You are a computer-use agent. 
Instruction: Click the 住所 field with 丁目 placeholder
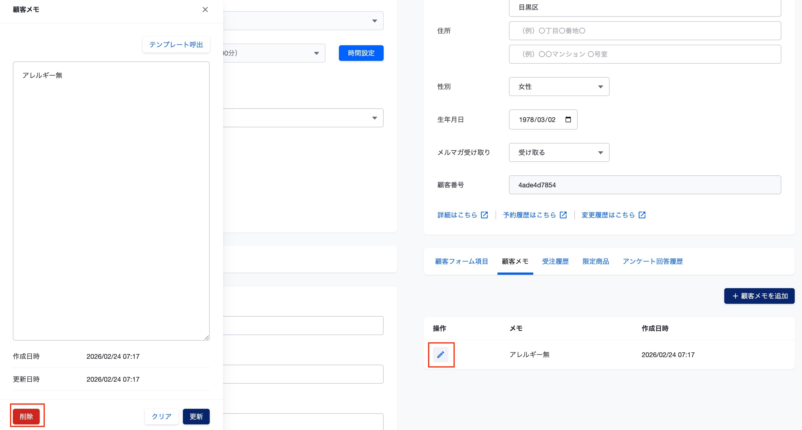645,30
